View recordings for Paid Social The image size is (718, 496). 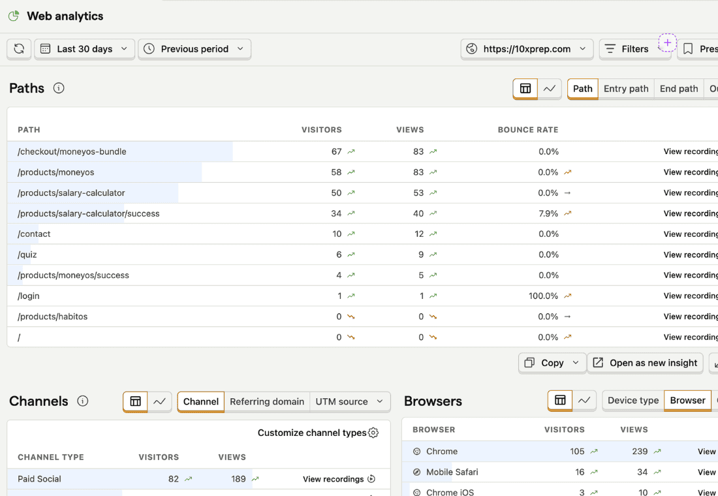339,479
